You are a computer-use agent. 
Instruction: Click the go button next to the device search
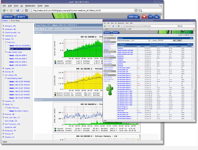(174, 40)
